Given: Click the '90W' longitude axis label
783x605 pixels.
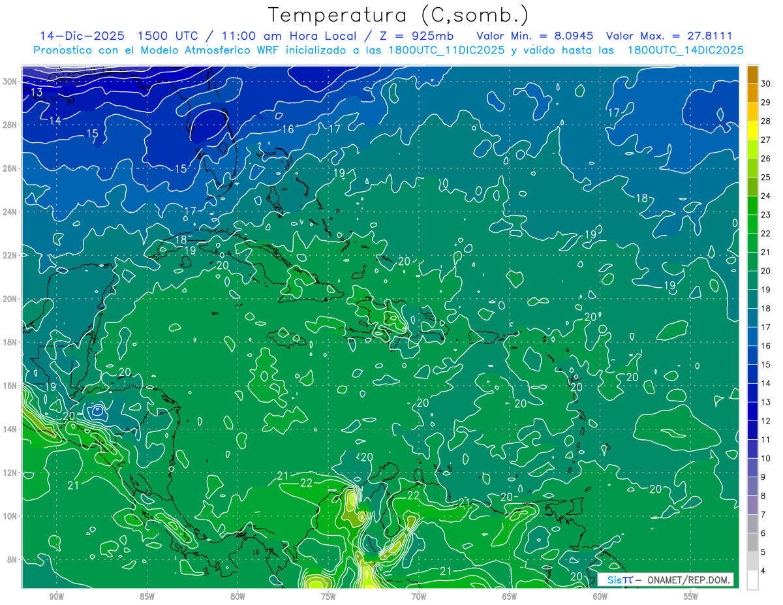Looking at the screenshot, I should [57, 597].
